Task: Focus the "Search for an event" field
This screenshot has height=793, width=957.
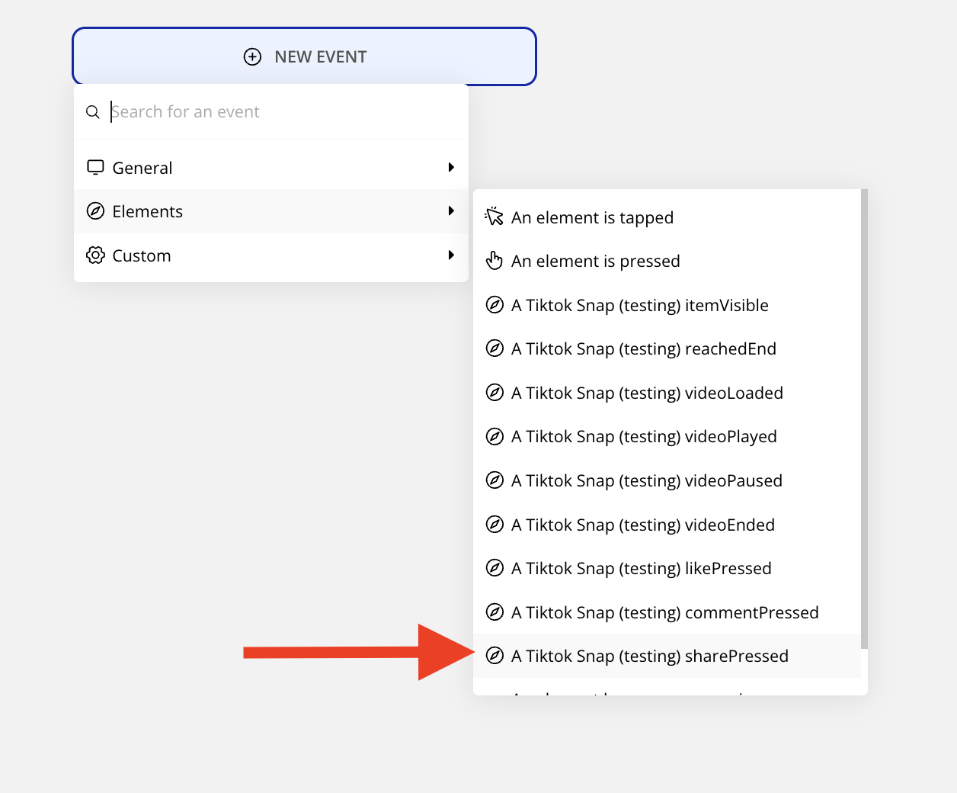Action: (282, 112)
